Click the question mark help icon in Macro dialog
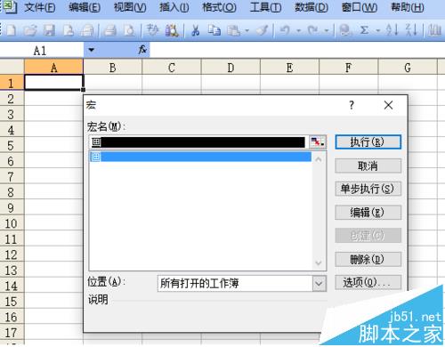Image resolution: width=445 pixels, height=347 pixels. (352, 105)
